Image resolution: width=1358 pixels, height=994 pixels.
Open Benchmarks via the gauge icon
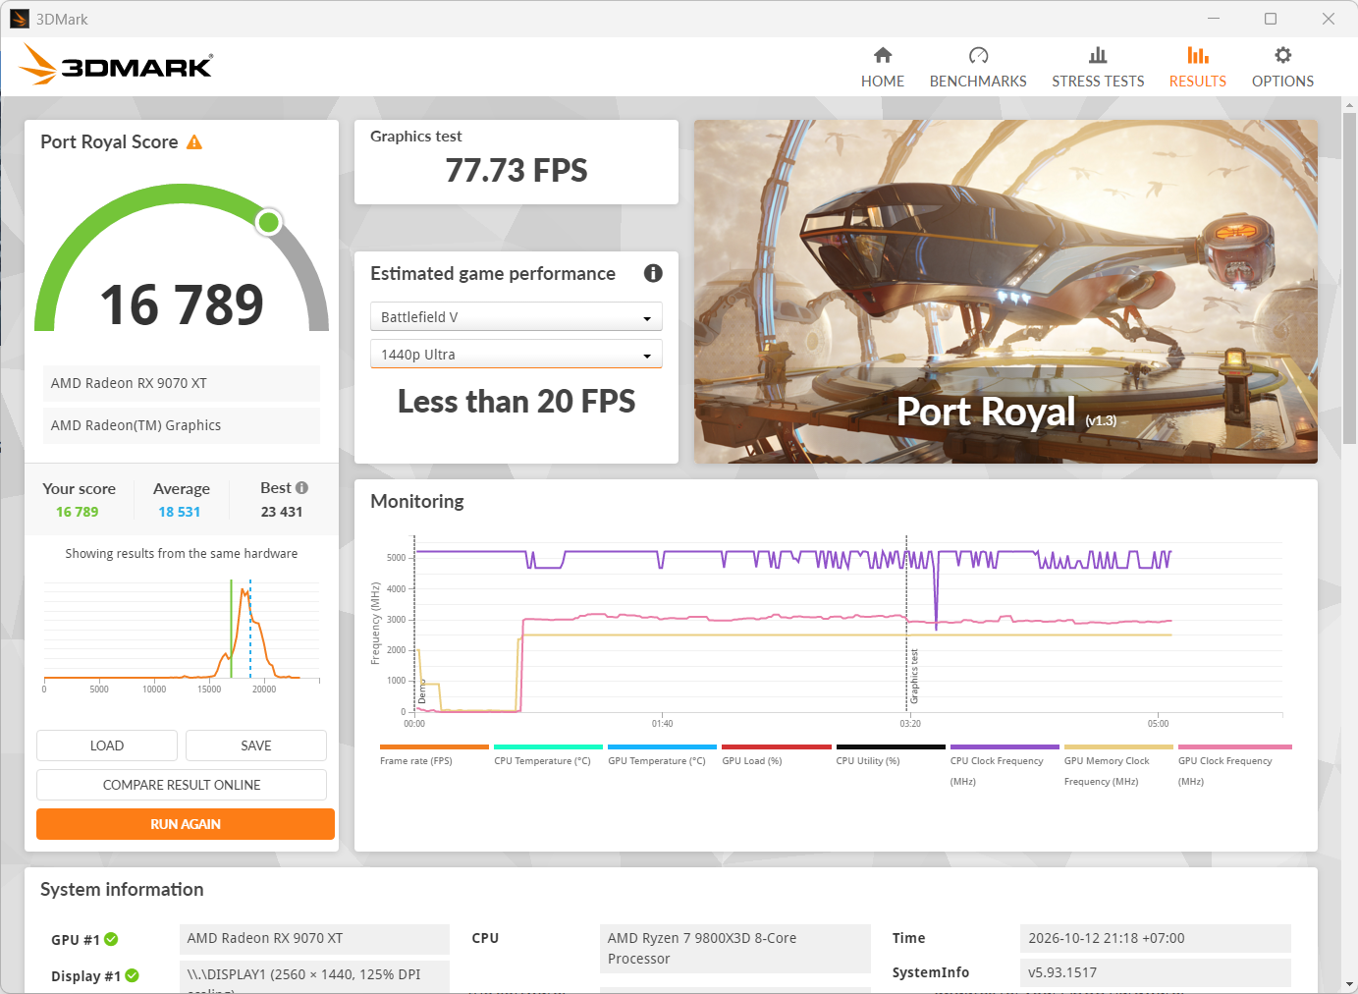click(978, 55)
